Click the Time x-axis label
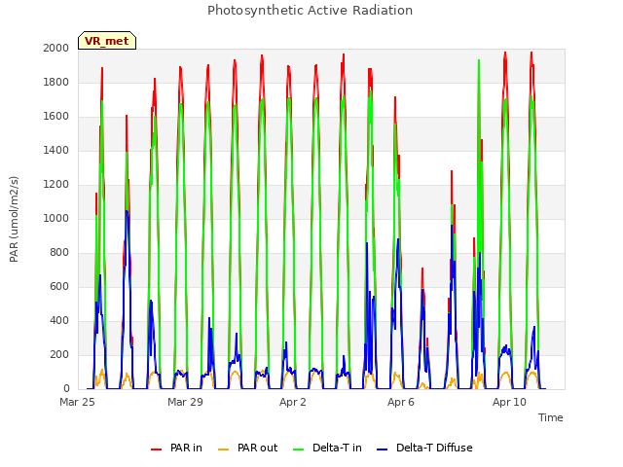 tap(551, 417)
